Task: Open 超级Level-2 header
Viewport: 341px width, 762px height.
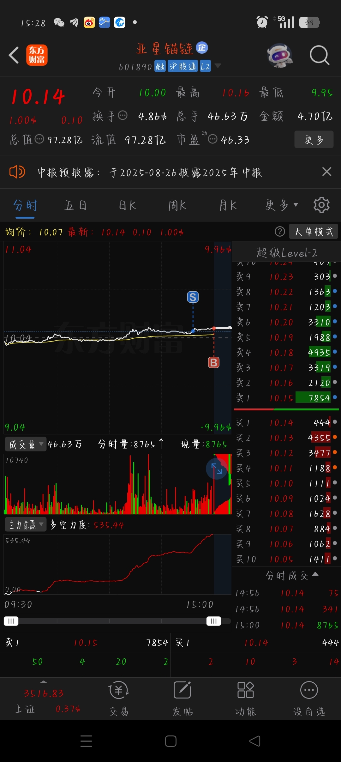Action: click(x=287, y=253)
